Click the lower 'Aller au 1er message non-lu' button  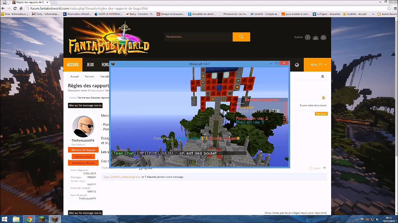(85, 213)
